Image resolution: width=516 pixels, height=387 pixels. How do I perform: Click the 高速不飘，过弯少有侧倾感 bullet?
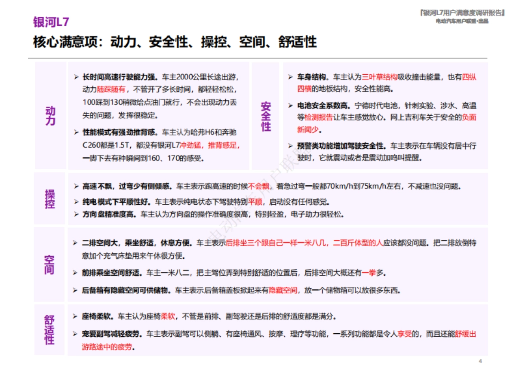(124, 185)
